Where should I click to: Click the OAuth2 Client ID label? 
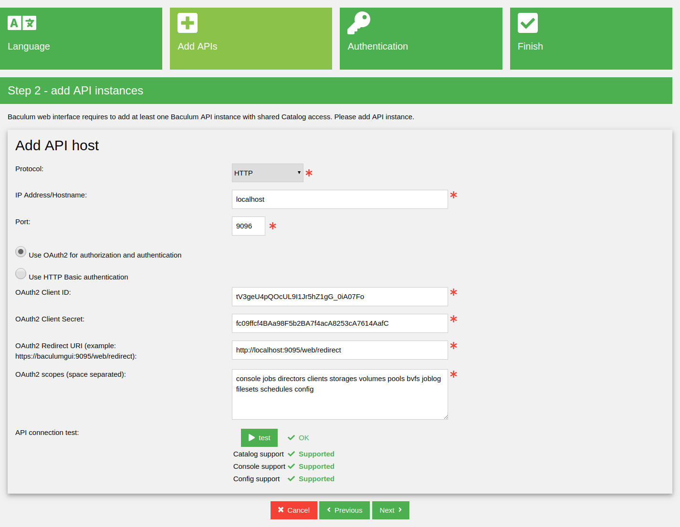coord(43,292)
